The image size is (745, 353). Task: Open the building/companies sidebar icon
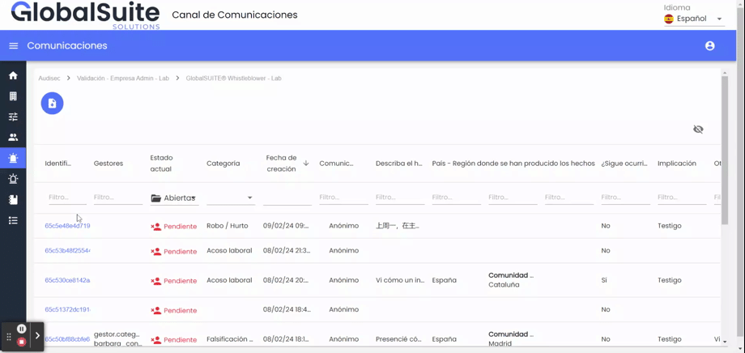tap(13, 96)
